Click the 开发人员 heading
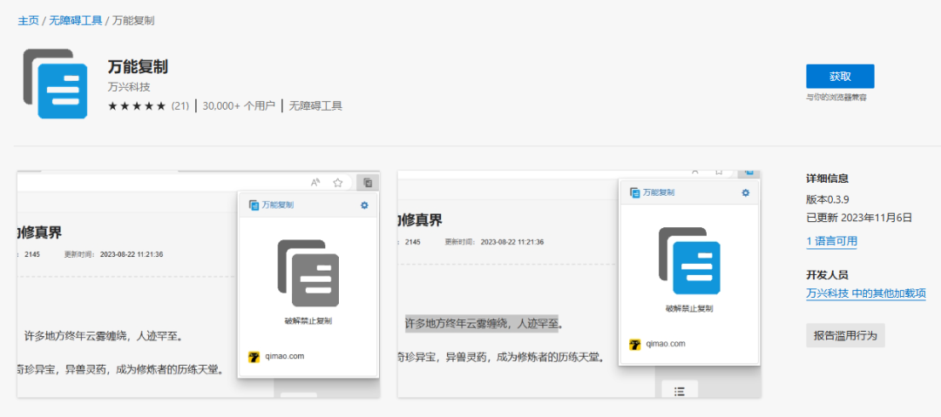Viewport: 941px width, 417px height. pos(827,275)
